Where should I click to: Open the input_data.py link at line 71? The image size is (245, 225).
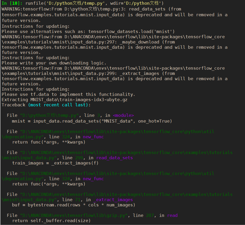click(x=117, y=197)
